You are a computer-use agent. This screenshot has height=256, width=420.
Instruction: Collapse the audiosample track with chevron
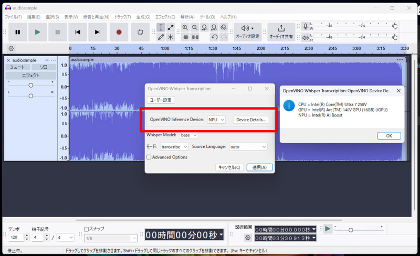click(x=47, y=60)
